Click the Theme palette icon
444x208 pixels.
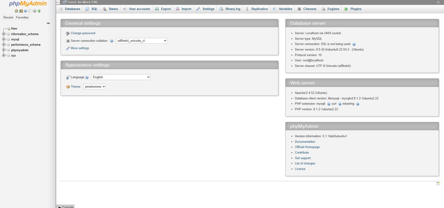point(68,87)
